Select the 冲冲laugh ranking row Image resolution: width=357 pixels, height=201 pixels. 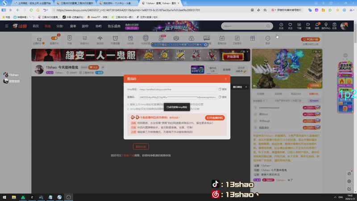(287, 121)
